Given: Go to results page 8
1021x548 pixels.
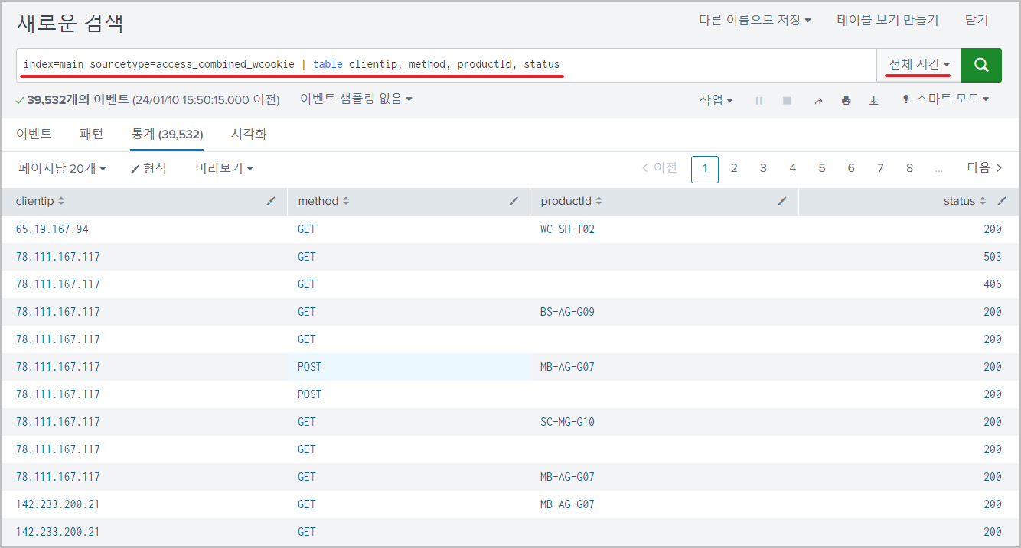Looking at the screenshot, I should pos(909,168).
